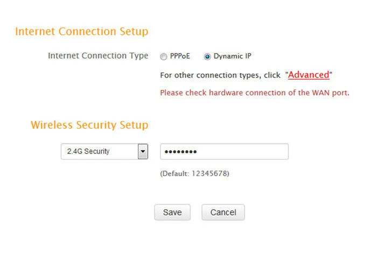This screenshot has height=269, width=377.
Task: Click the Wireless Security Setup heading
Action: (x=89, y=125)
